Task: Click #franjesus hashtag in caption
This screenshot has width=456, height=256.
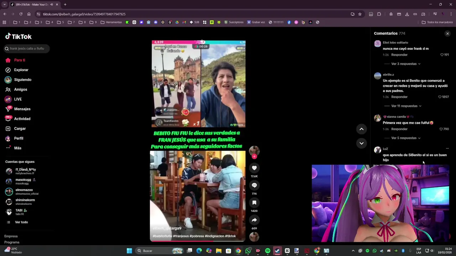Action: click(x=181, y=236)
